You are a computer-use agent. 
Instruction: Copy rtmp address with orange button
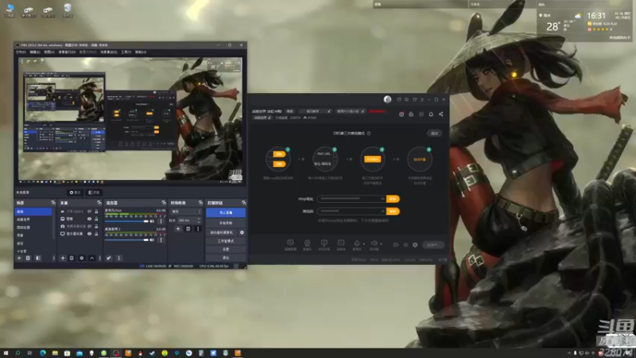(393, 199)
